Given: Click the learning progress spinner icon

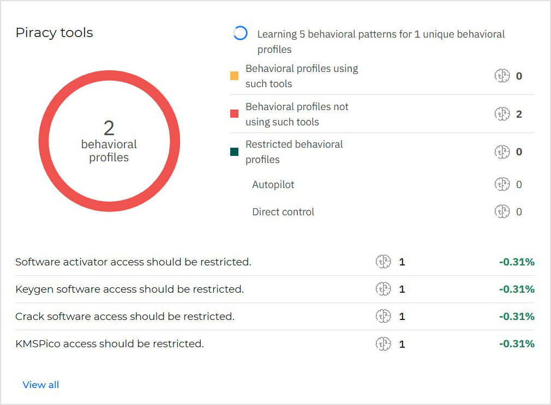Looking at the screenshot, I should (240, 33).
